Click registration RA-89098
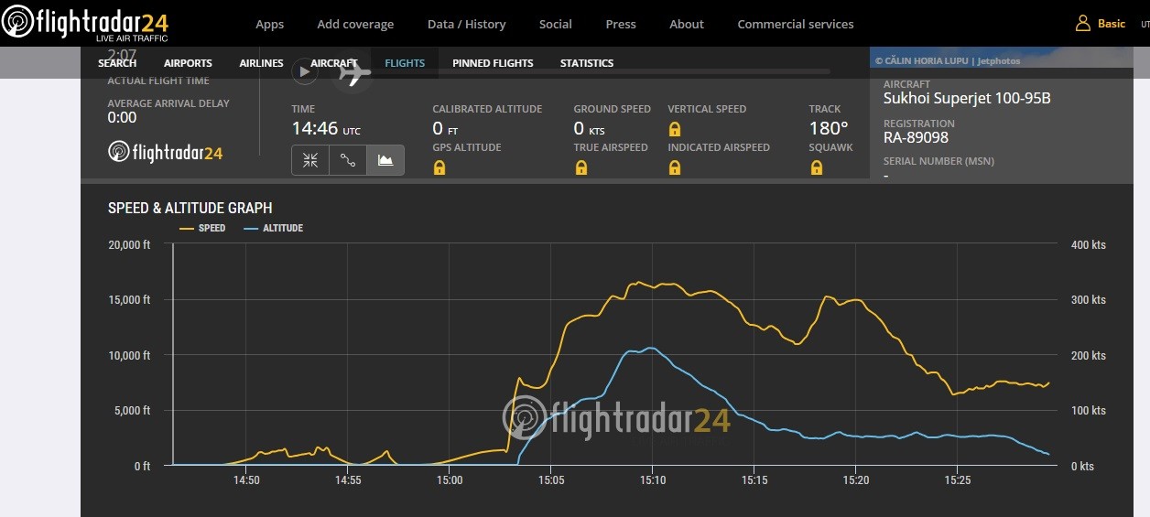1150x517 pixels. click(916, 138)
